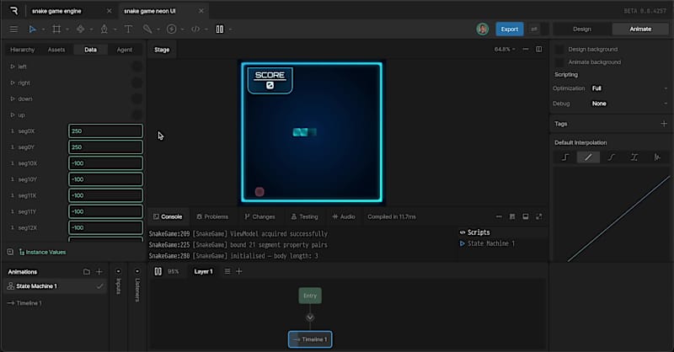
Task: Open the Problems tab
Action: click(212, 216)
